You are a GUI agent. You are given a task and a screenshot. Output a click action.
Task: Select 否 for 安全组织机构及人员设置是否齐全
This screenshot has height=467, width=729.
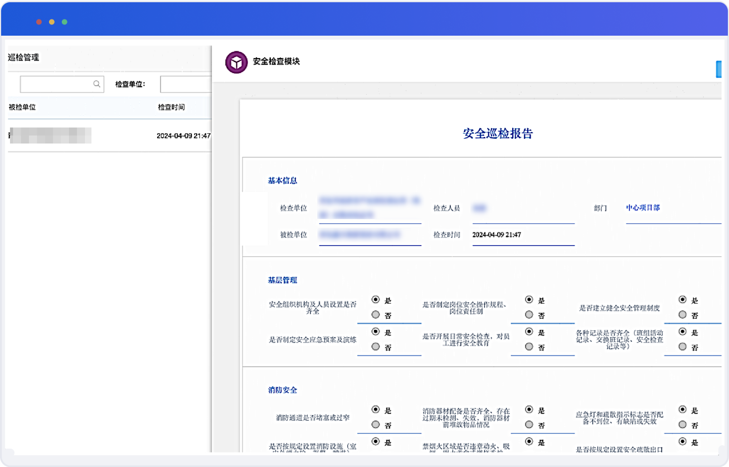376,315
